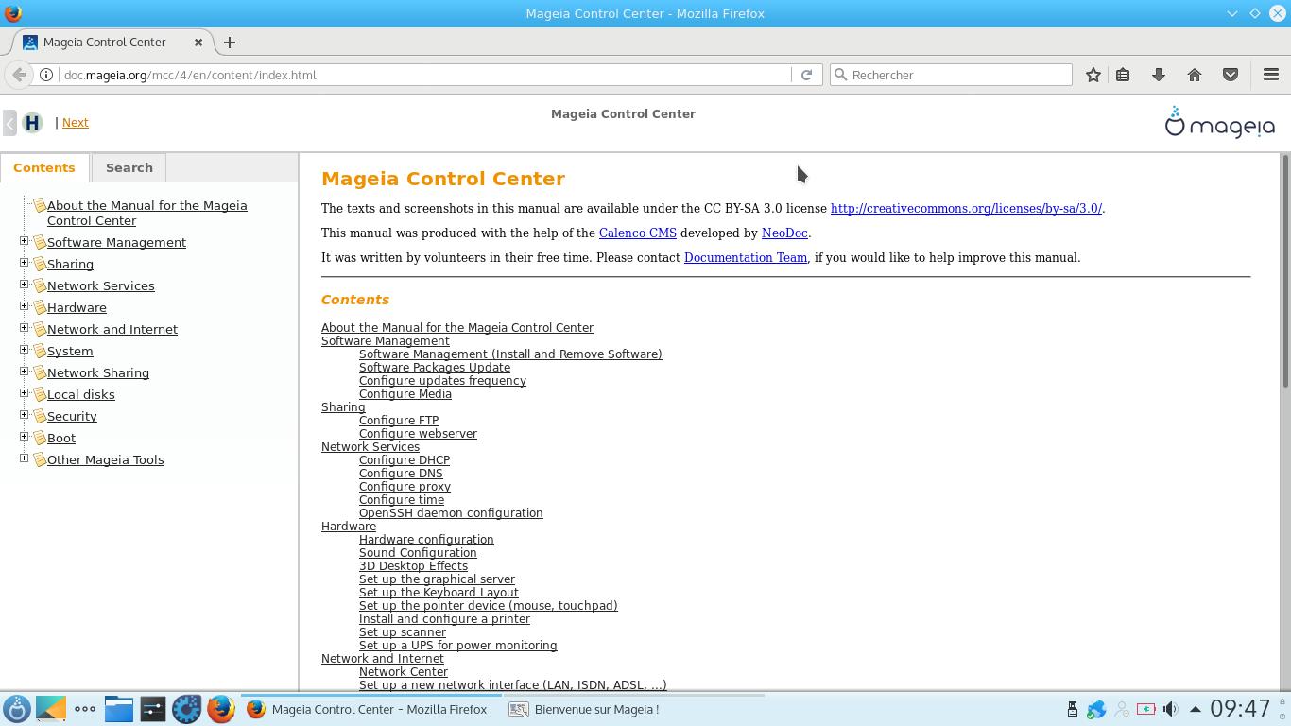Expand the Network and Internet tree node

click(24, 328)
